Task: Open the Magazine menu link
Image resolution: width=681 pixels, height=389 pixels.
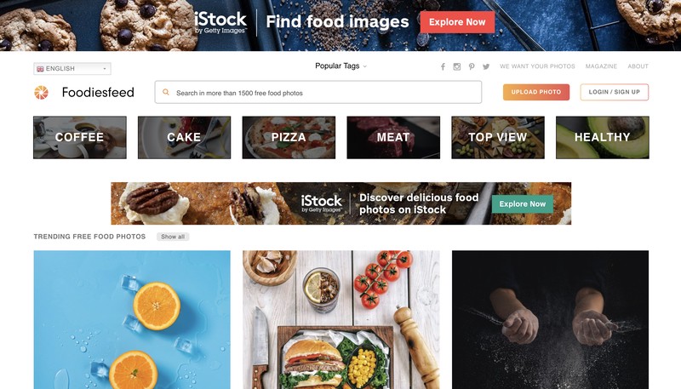Action: coord(601,66)
